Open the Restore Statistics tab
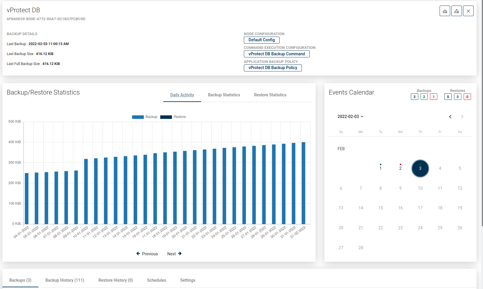 click(270, 95)
